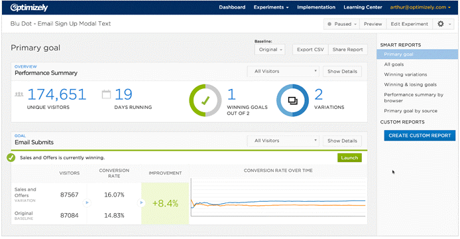Image resolution: width=460 pixels, height=239 pixels.
Task: Click the arrow icon beside visitors column
Action: pos(87,202)
